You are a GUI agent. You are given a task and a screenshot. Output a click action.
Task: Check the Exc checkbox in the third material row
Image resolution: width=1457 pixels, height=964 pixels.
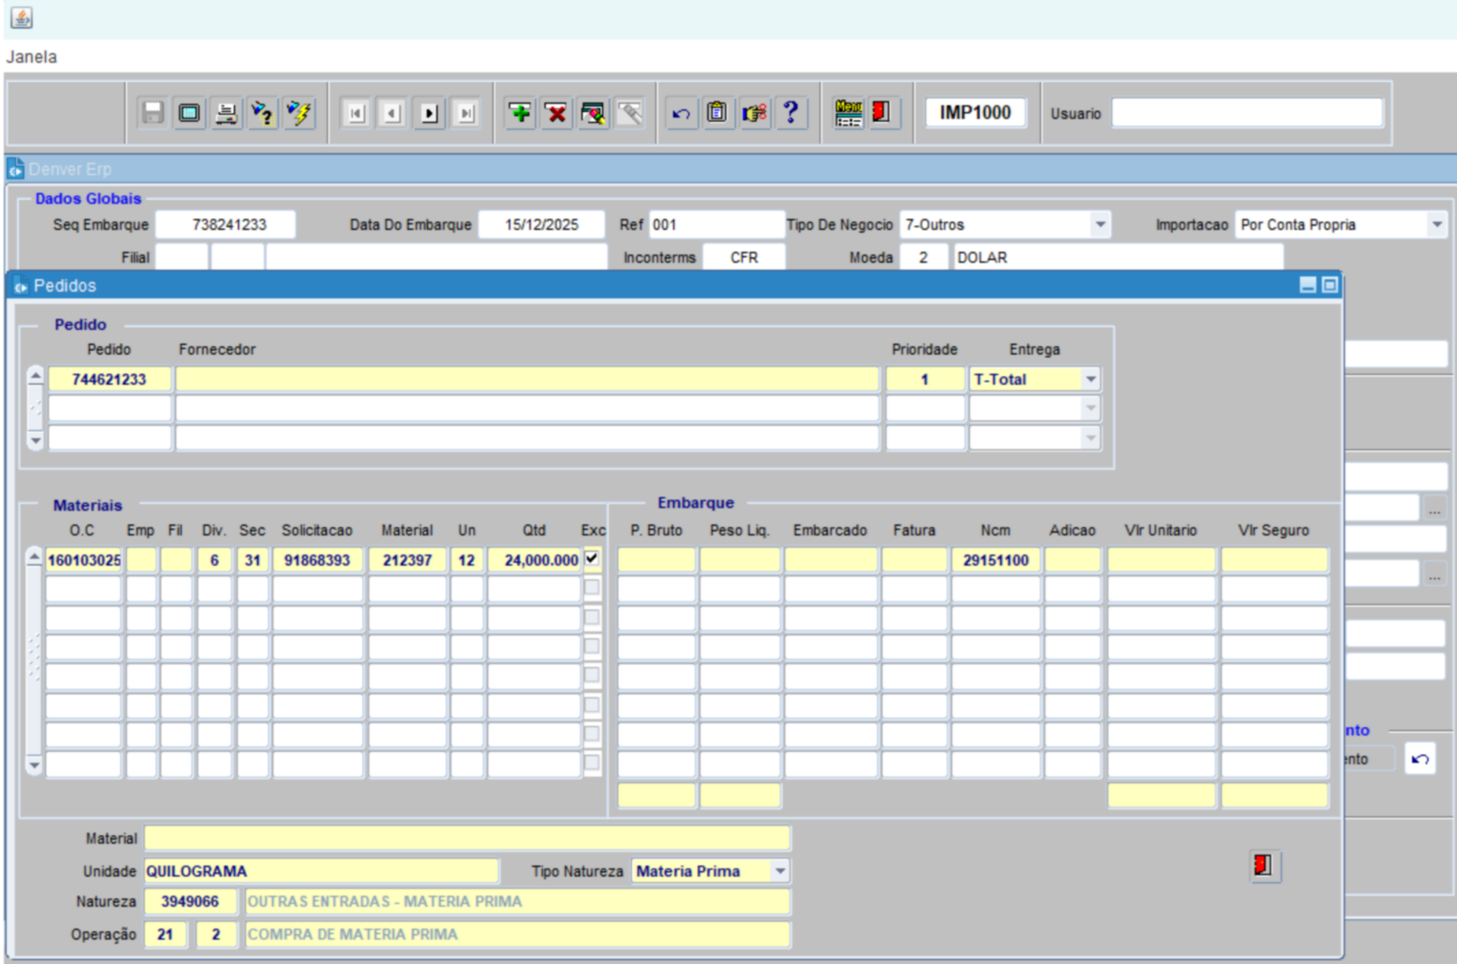pyautogui.click(x=592, y=617)
